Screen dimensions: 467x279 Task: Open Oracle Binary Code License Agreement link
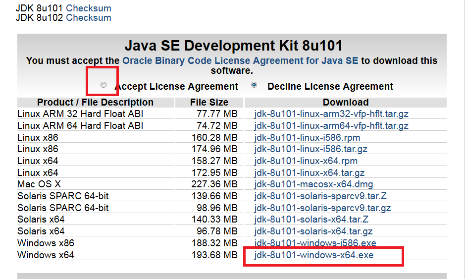[240, 60]
